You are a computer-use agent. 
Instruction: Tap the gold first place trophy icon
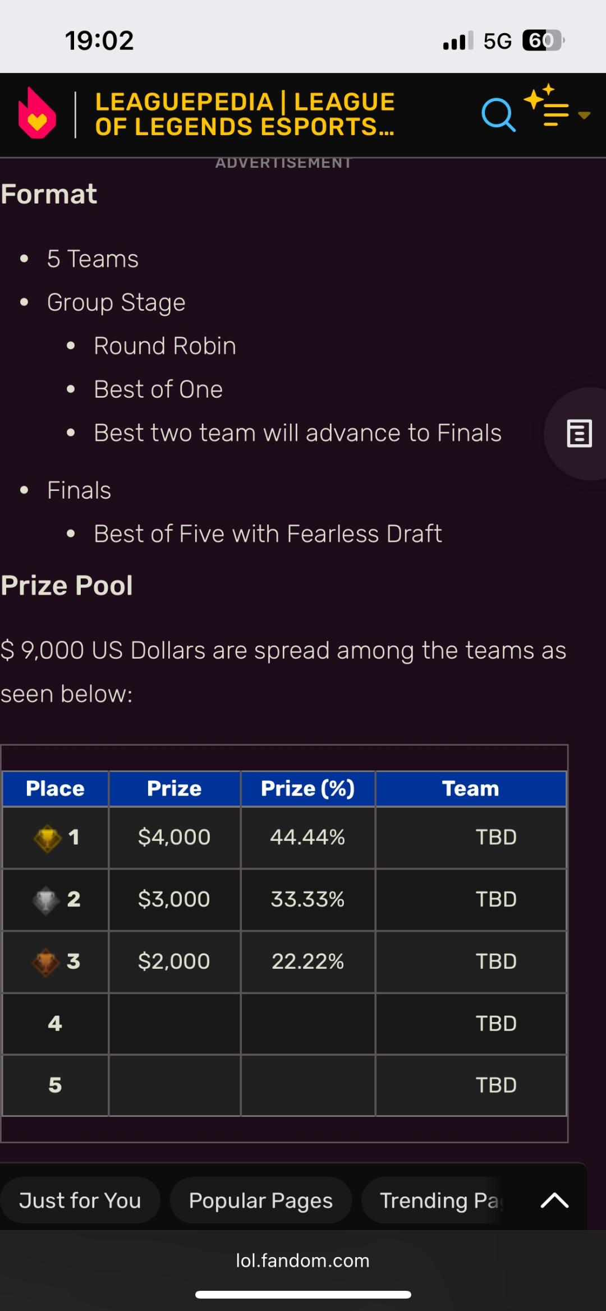click(48, 838)
